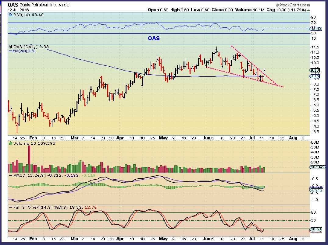Click the MACD(12,26,9) indicator label

pos(29,175)
